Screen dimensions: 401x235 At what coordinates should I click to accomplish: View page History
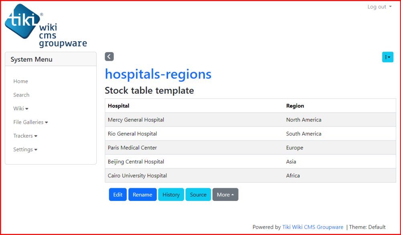point(171,195)
